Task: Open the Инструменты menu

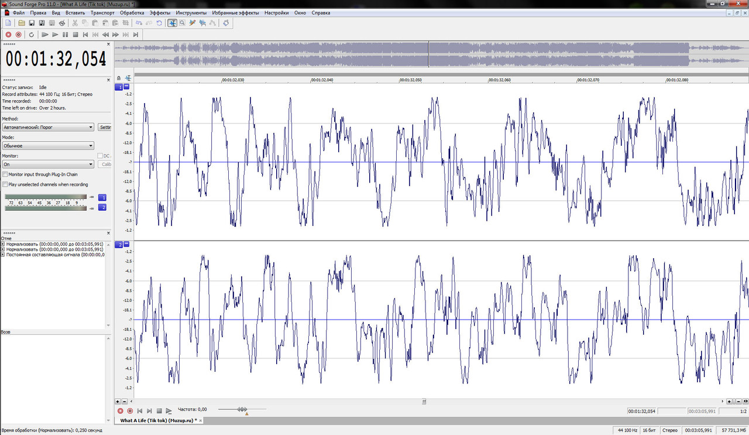Action: pyautogui.click(x=191, y=12)
